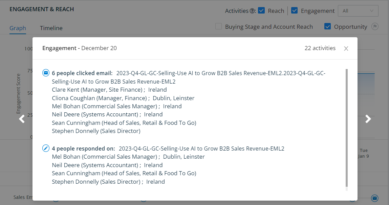Click the Tue Jan 9 date marker
The height and width of the screenshot is (205, 389).
click(x=364, y=153)
